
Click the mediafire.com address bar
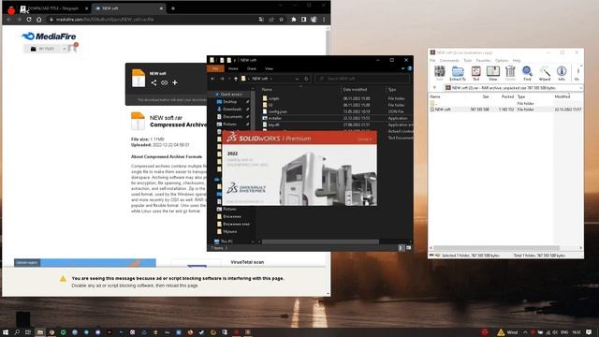pyautogui.click(x=153, y=19)
